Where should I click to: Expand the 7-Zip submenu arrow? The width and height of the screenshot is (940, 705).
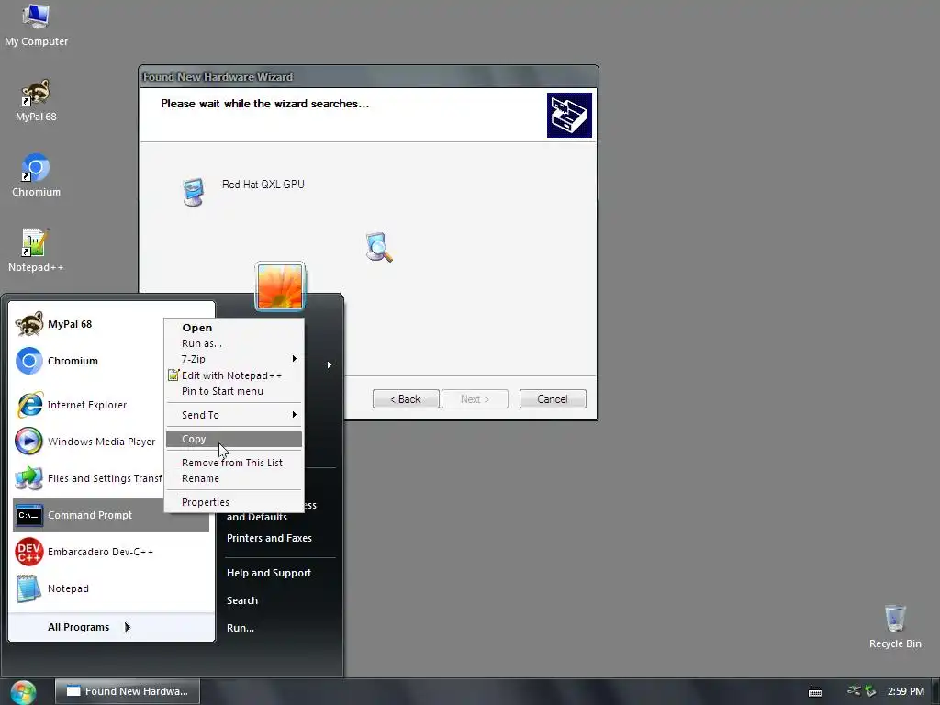click(x=295, y=359)
